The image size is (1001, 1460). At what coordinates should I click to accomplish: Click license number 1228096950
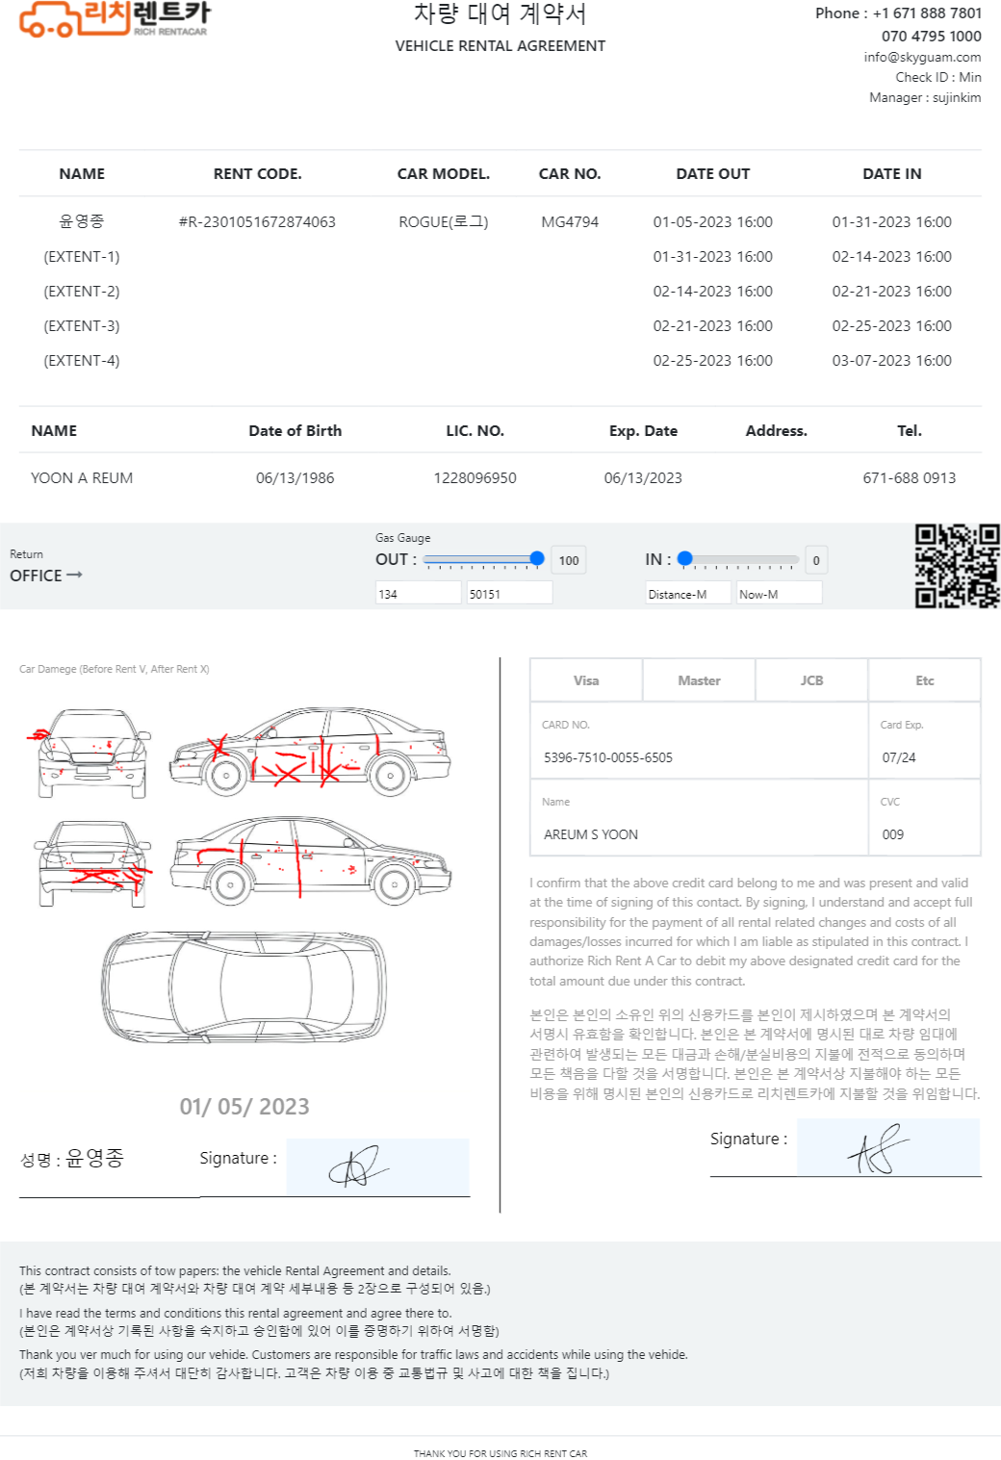click(475, 477)
